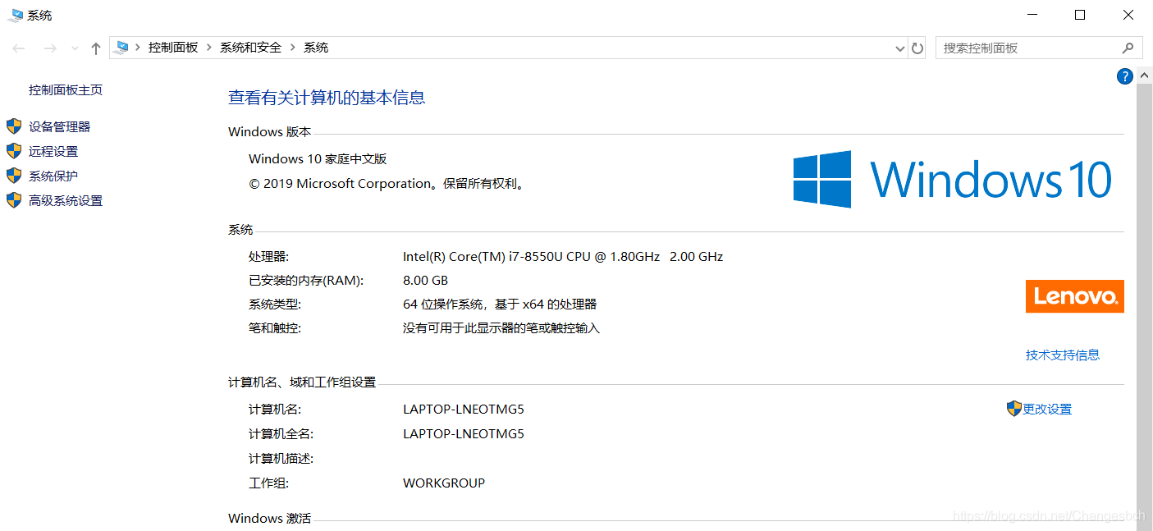
Task: Select 系统 in the breadcrumb path
Action: (x=316, y=48)
